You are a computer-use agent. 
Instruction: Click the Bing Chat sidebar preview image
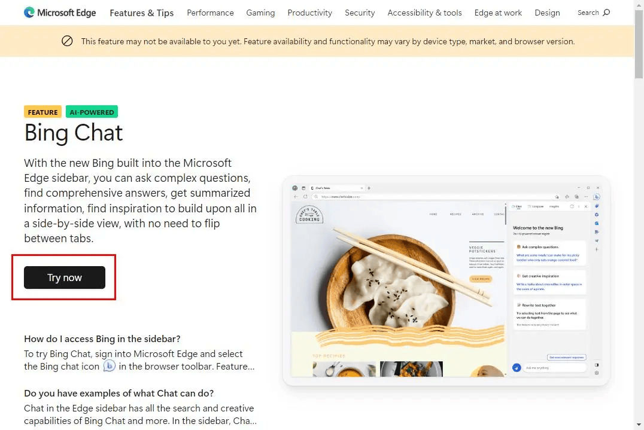pos(446,281)
